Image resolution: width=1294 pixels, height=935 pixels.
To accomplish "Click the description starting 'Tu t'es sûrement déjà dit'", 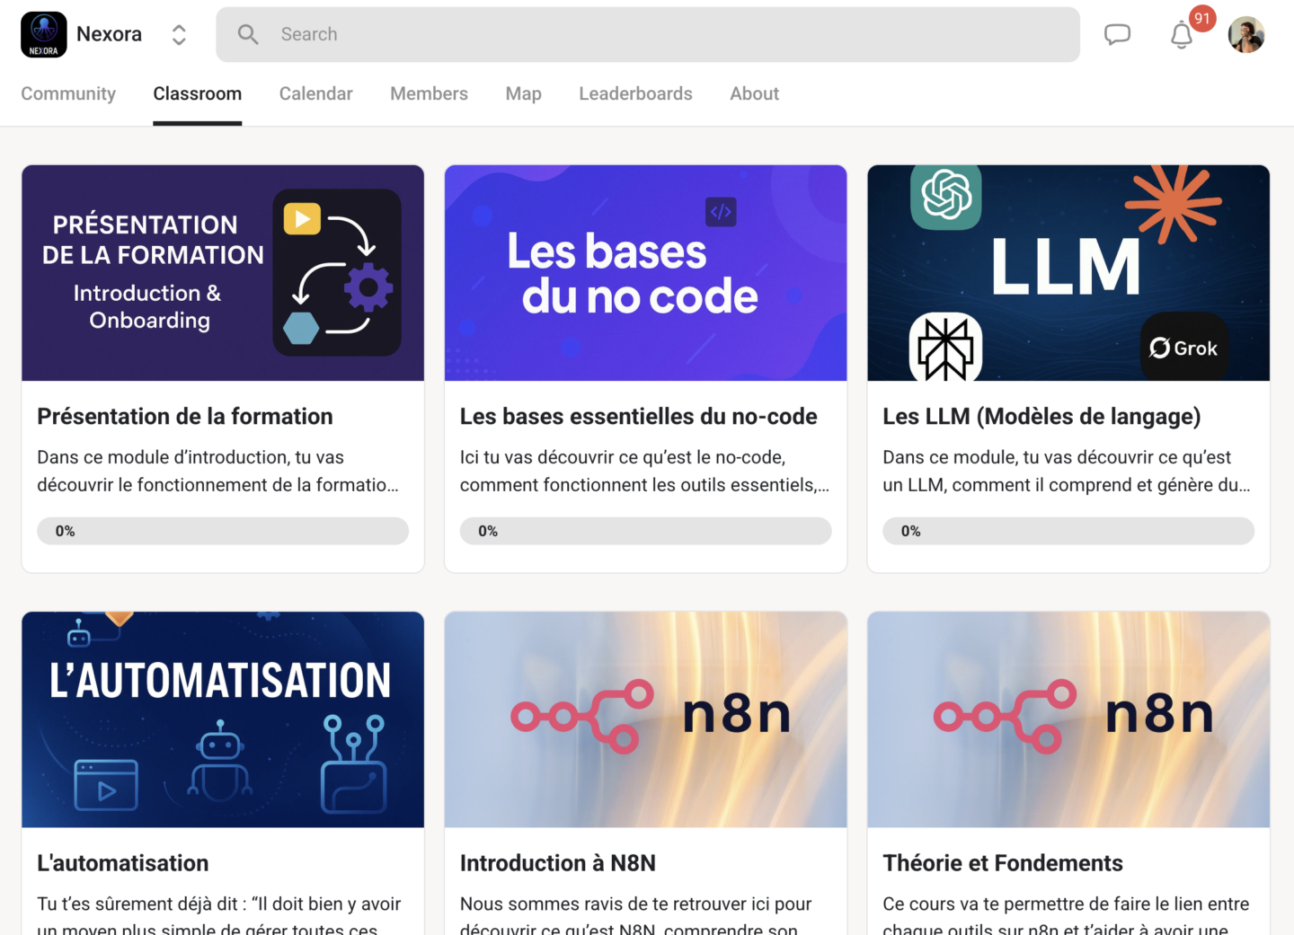I will pyautogui.click(x=219, y=914).
